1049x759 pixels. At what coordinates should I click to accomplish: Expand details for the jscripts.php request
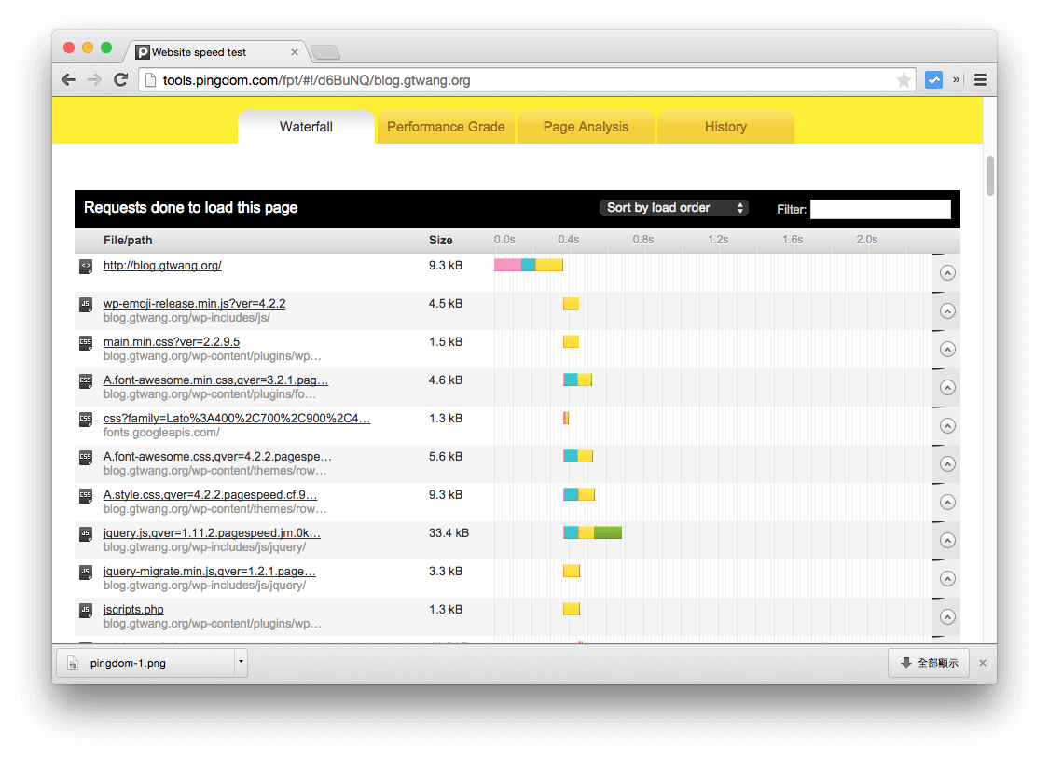[x=947, y=616]
